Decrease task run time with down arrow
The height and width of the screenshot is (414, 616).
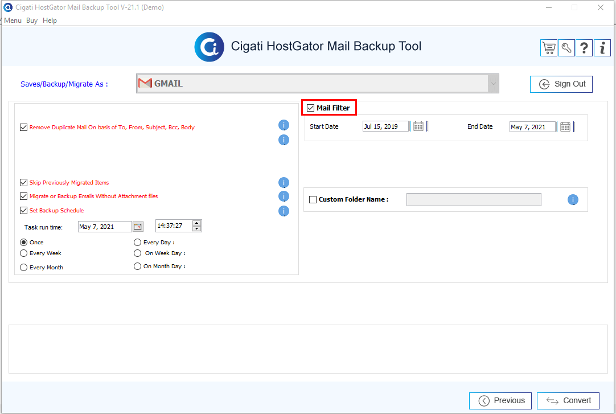(197, 228)
